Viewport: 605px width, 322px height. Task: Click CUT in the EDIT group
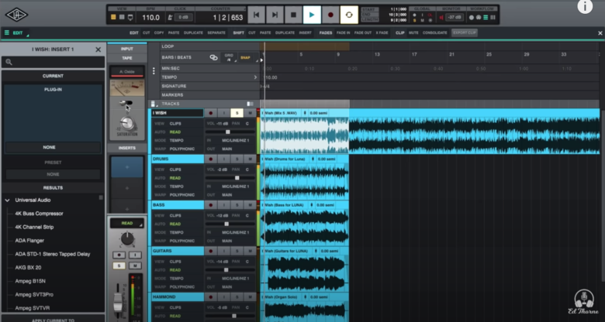[147, 33]
